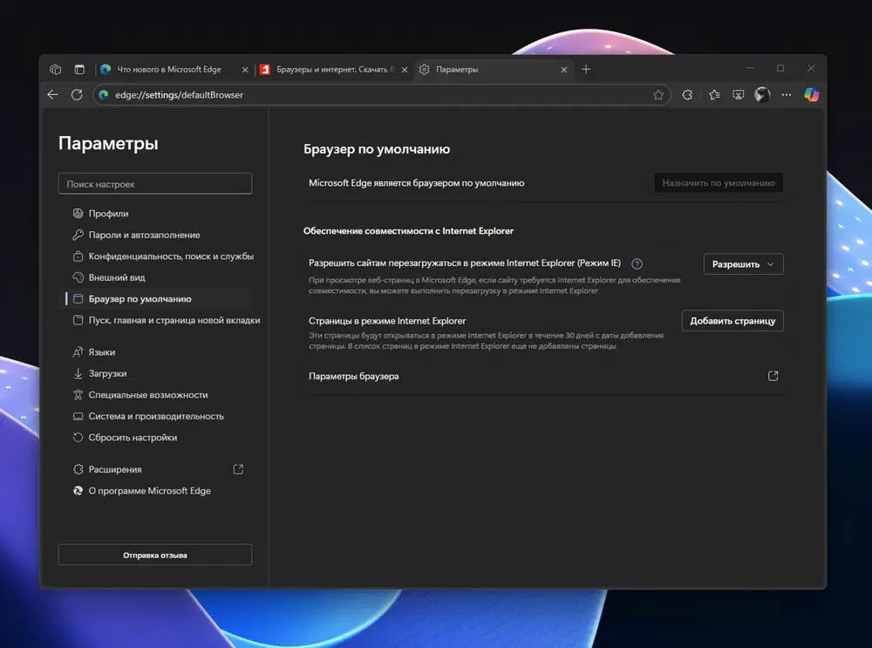Click the external link icon beside Расширения

click(x=239, y=469)
